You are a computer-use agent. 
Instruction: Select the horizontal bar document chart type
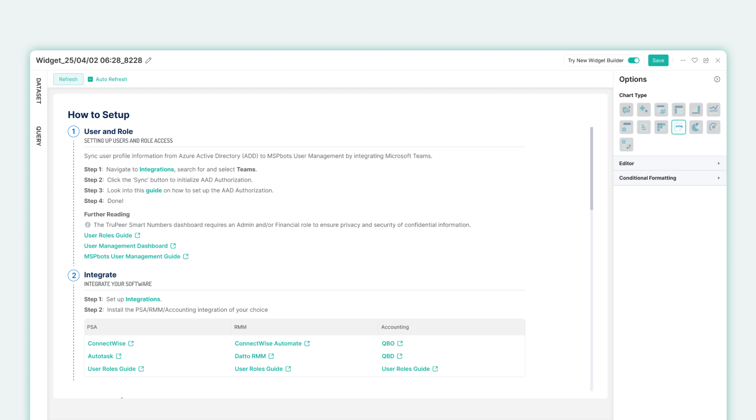[644, 127]
